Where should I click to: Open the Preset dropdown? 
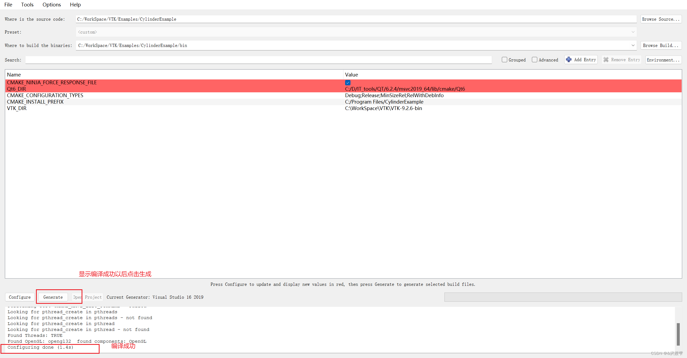pyautogui.click(x=633, y=32)
